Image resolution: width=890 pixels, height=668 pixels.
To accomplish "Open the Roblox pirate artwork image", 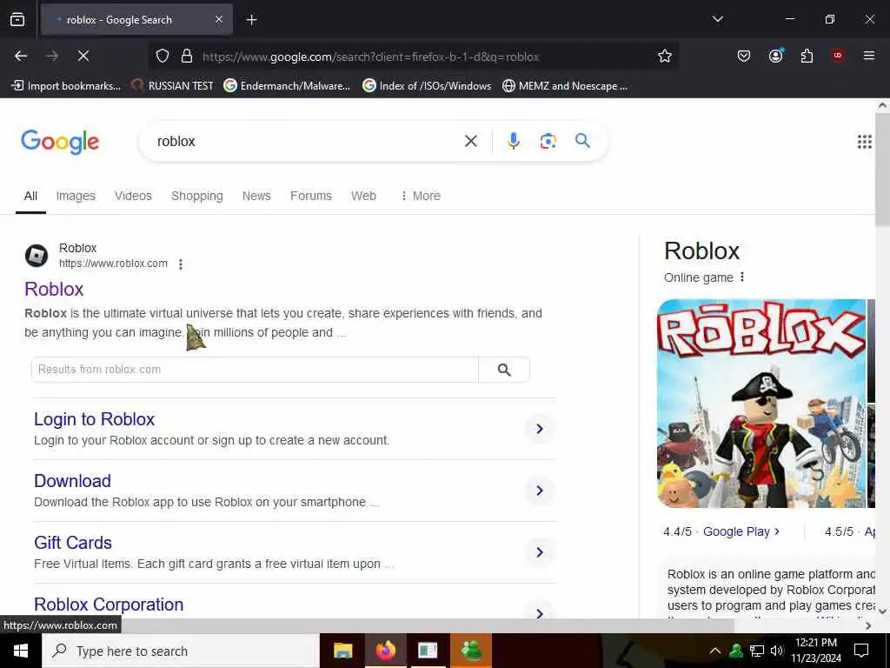I will 761,404.
